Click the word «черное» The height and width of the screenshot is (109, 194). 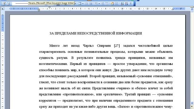(x=123, y=88)
